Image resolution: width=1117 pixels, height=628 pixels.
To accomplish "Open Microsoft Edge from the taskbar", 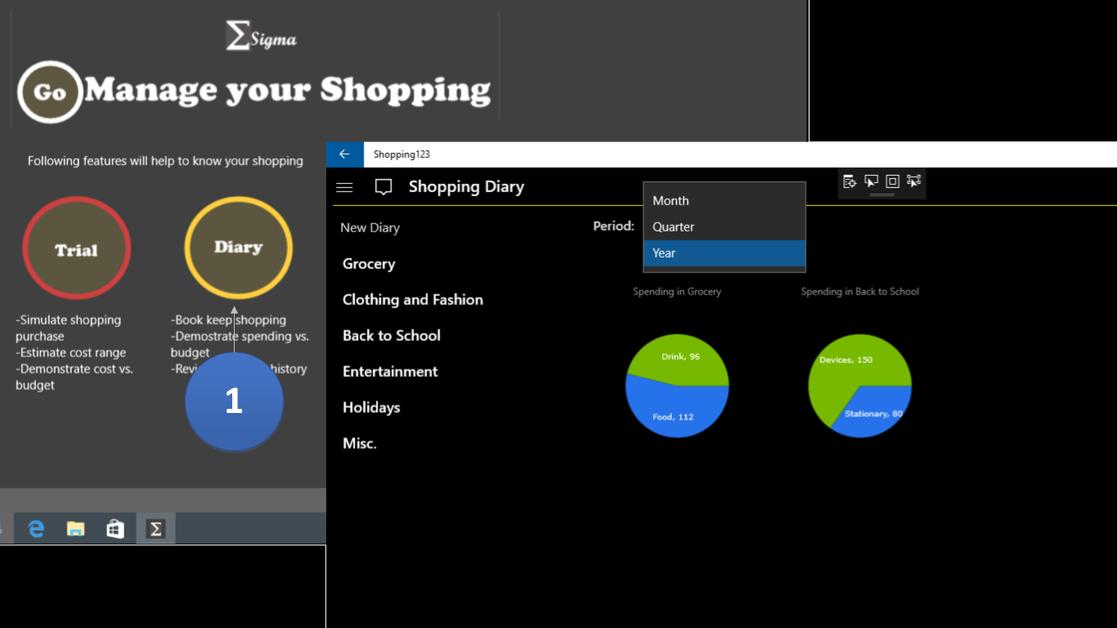I will pyautogui.click(x=36, y=529).
